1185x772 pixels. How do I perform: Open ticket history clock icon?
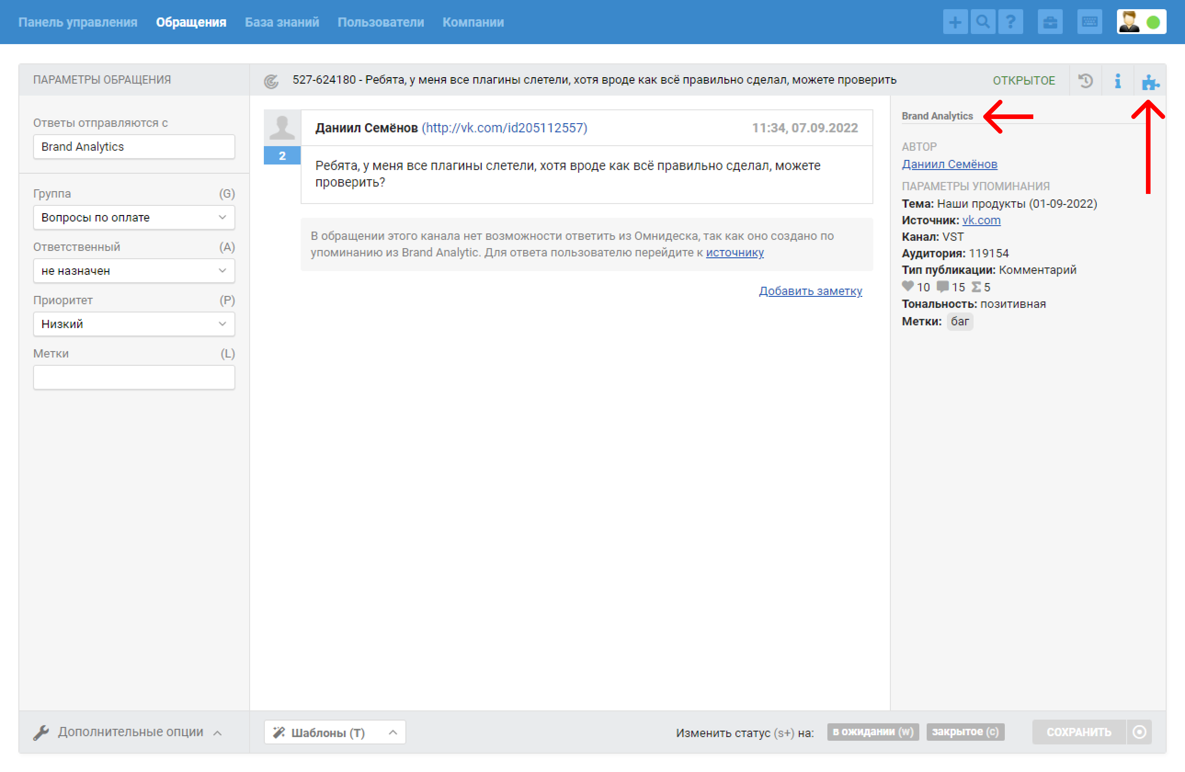pyautogui.click(x=1085, y=80)
